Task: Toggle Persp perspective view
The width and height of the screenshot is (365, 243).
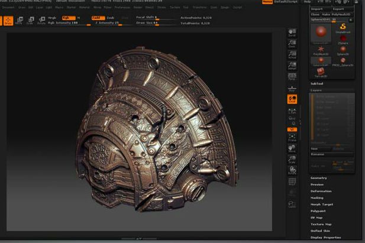Action: coord(292,77)
